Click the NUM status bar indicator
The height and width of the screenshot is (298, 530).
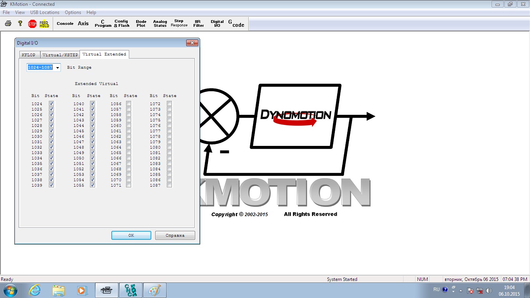point(423,279)
